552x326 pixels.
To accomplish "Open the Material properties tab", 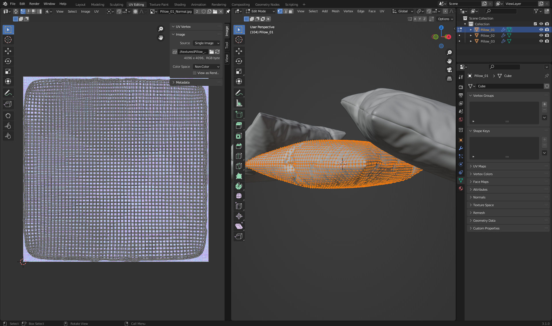I will 461,188.
